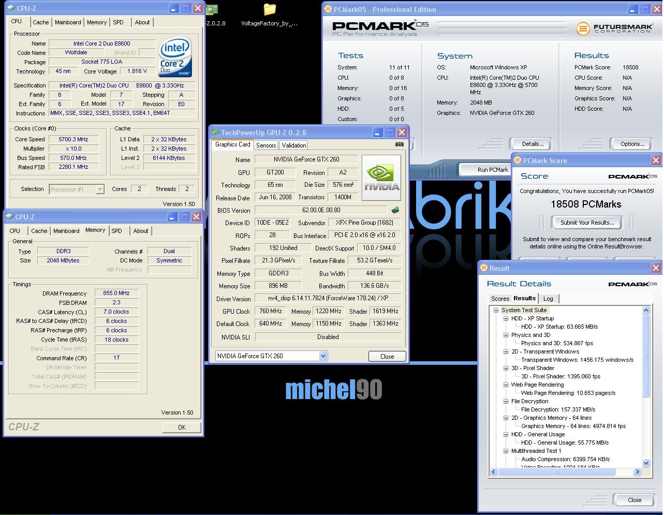
Task: Collapse the Multithreaded Test 1 node
Action: click(x=506, y=451)
